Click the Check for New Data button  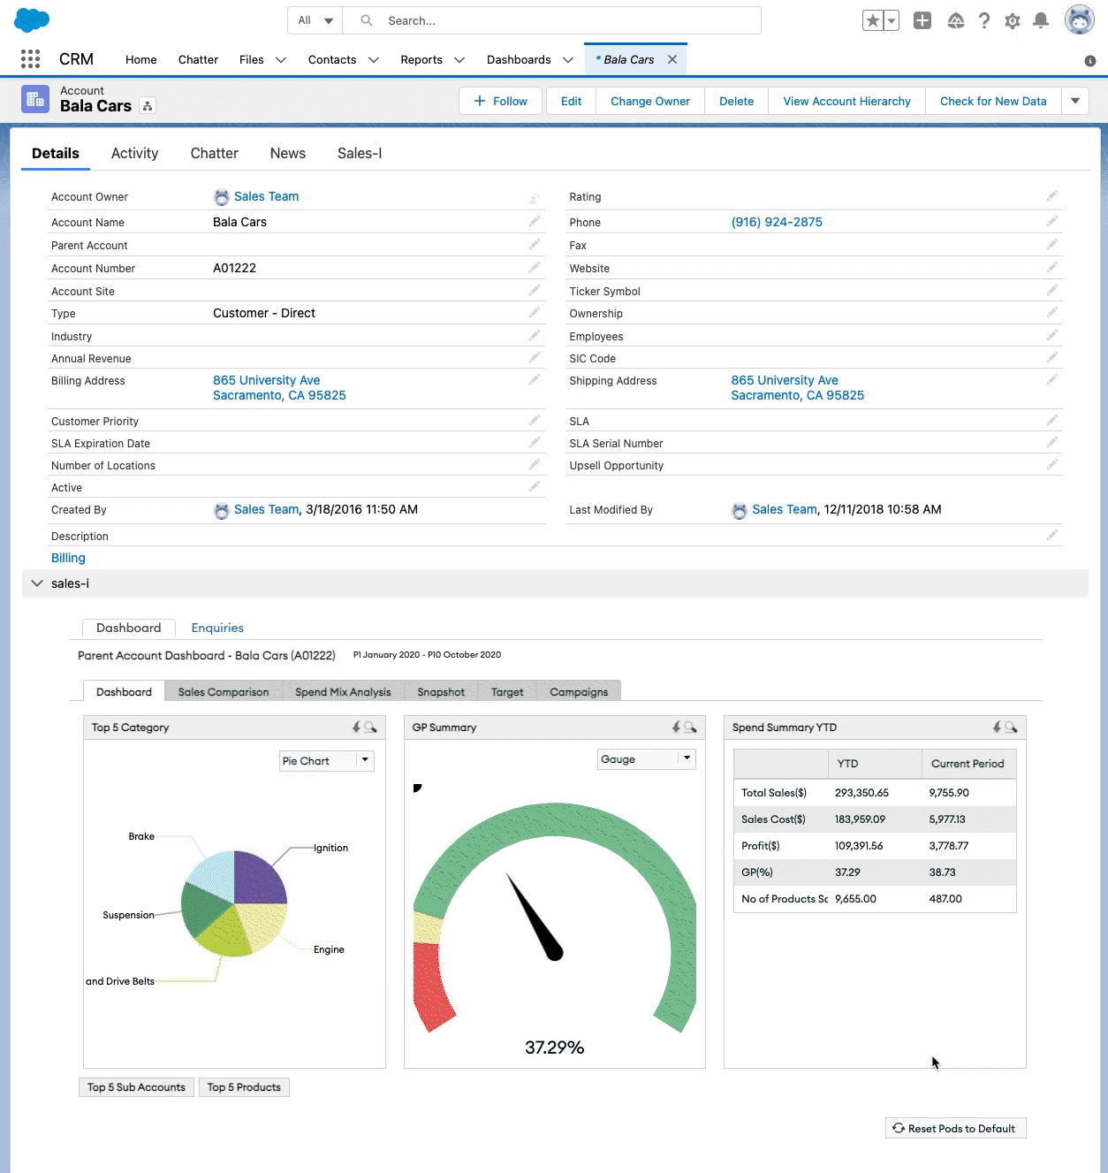992,102
